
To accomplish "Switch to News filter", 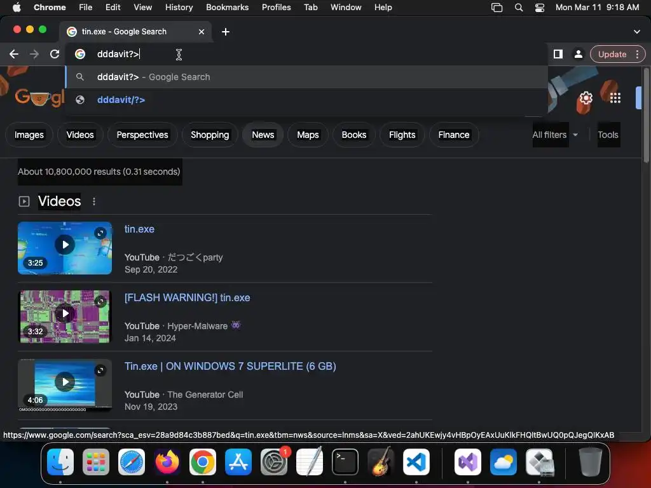I will click(263, 135).
